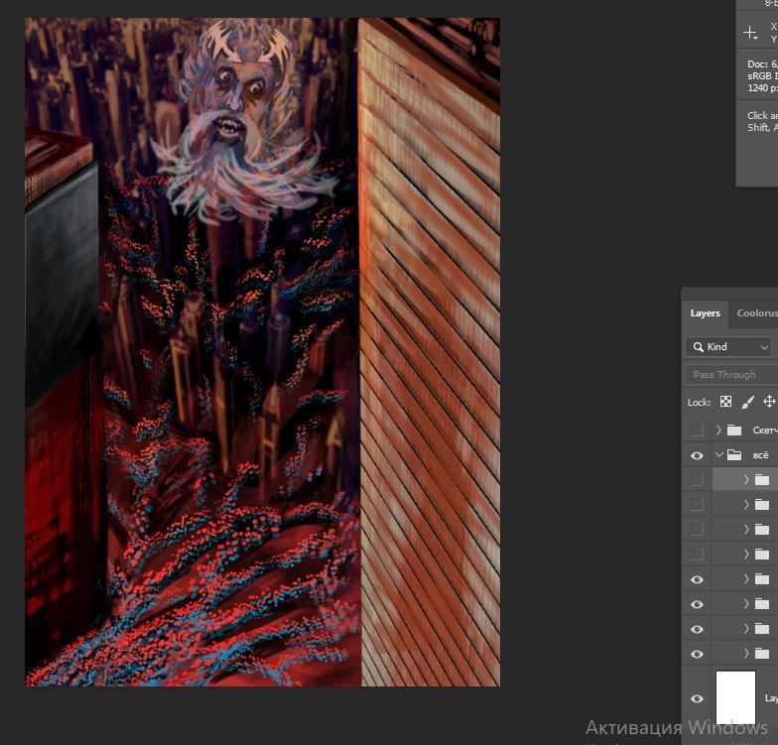Click the lock position move icon
This screenshot has width=778, height=745.
tap(769, 402)
